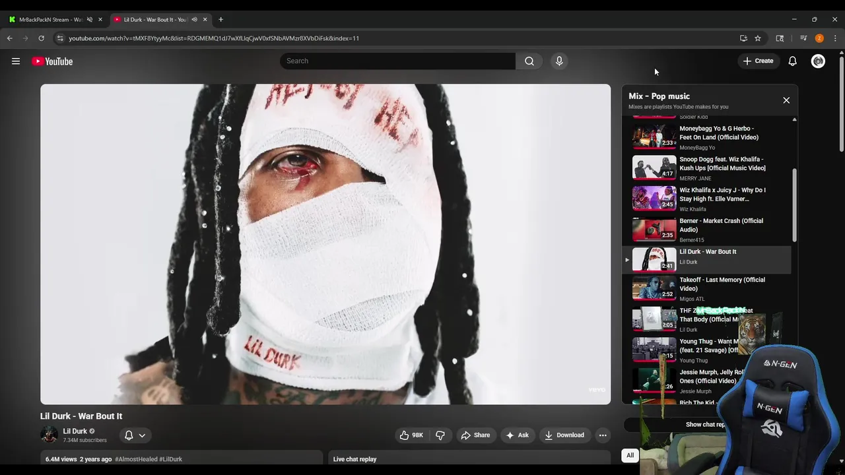Play Moneybagg Yo Feet On Land from playlist

(x=706, y=137)
